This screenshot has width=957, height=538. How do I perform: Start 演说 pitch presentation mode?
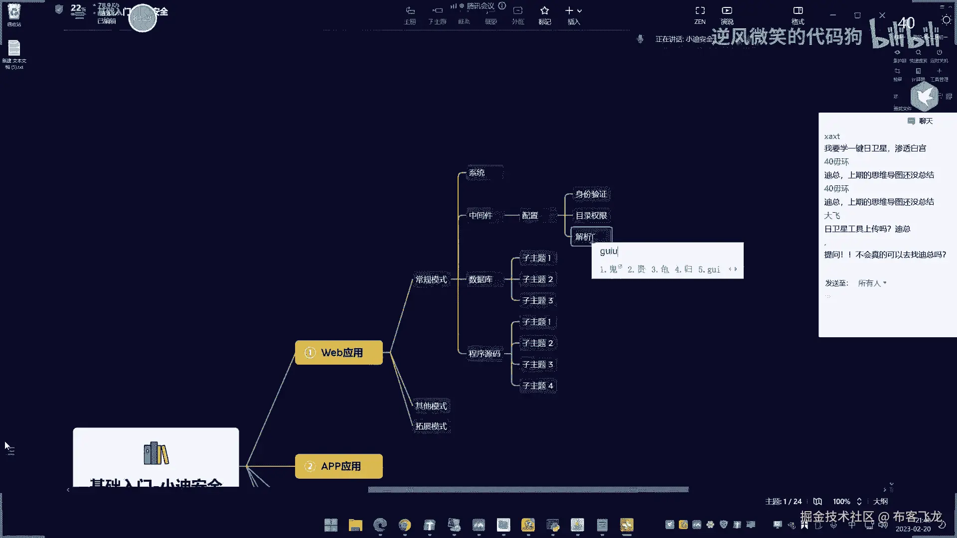pyautogui.click(x=727, y=11)
